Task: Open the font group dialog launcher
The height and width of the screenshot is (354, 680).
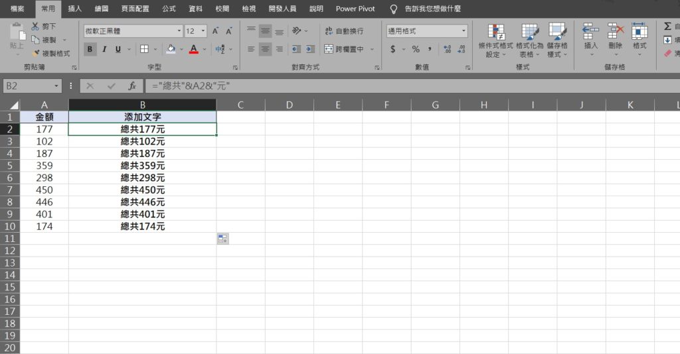Action: [x=235, y=68]
